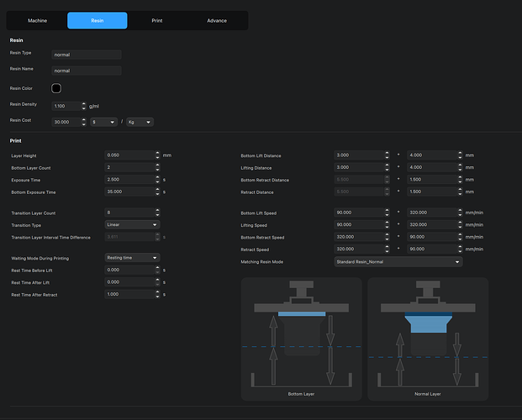Screen dimensions: 522x420
Task: Adjust the Transition Layer Count stepper
Action: pyautogui.click(x=157, y=213)
